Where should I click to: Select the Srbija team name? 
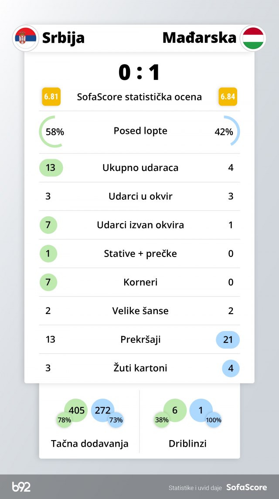click(x=63, y=38)
